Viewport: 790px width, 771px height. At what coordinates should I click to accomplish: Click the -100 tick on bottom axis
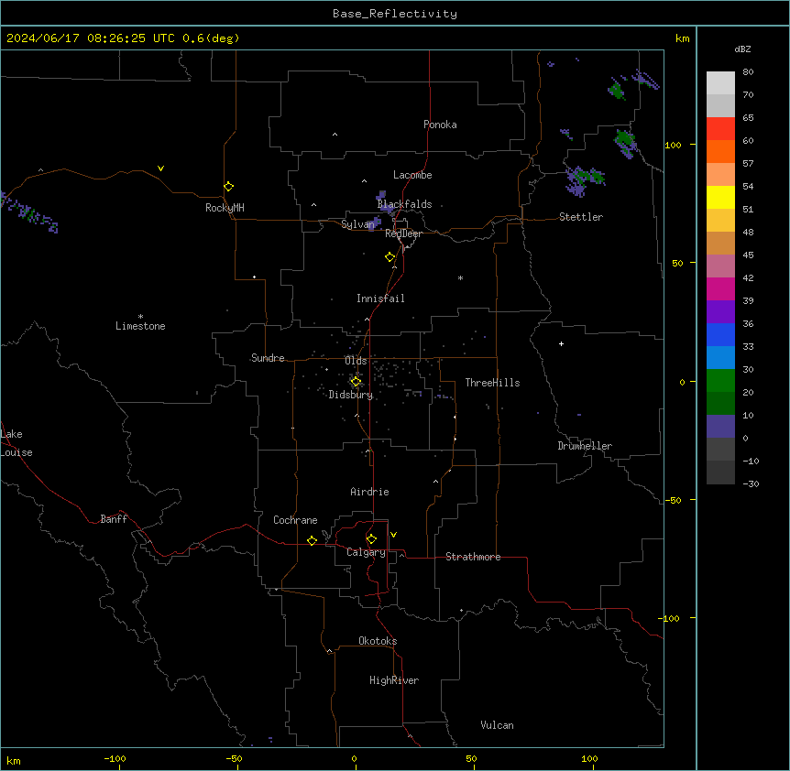pos(115,758)
